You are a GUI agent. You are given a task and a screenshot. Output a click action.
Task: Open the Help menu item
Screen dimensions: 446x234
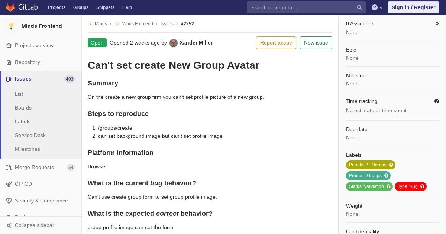point(127,7)
